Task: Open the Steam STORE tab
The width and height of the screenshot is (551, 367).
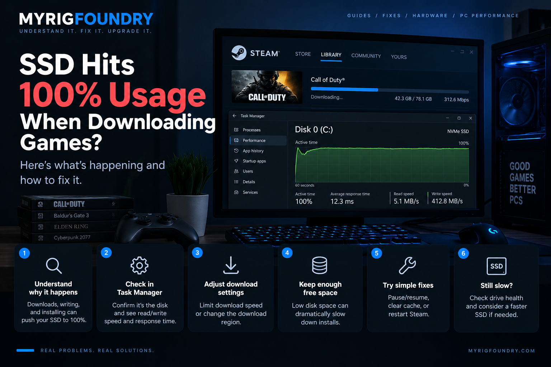Action: pos(303,54)
